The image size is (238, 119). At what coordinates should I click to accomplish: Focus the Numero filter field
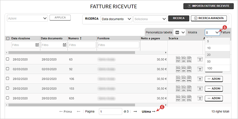click(82, 45)
